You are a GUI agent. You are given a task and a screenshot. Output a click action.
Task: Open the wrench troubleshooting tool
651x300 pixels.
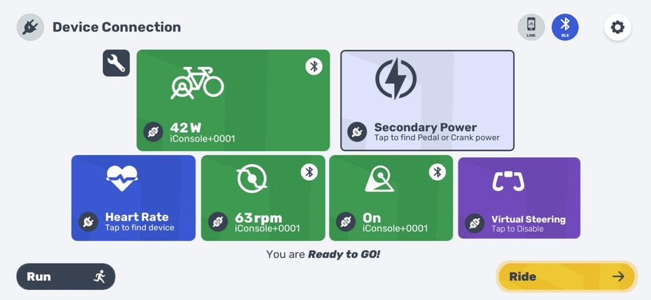(116, 63)
